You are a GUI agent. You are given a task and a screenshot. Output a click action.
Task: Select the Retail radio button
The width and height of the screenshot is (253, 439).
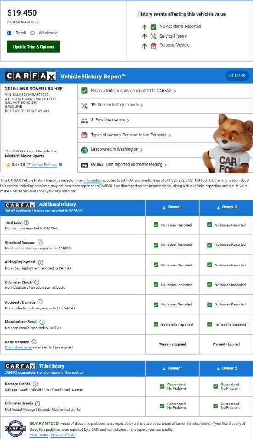pyautogui.click(x=9, y=33)
